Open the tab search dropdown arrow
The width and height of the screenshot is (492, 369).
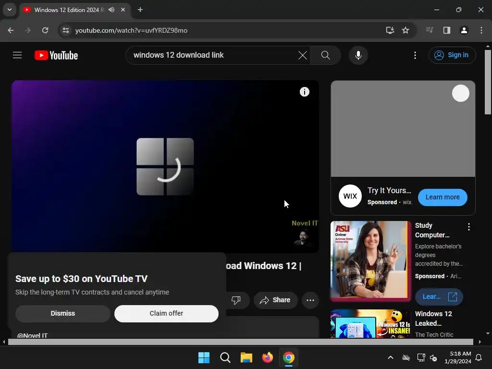click(10, 10)
